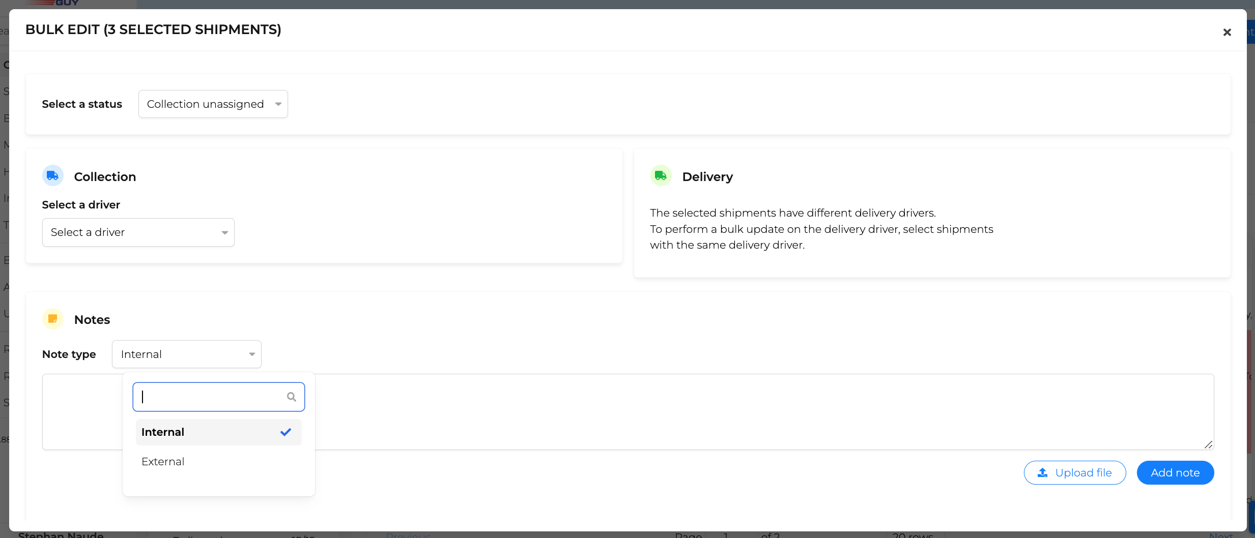Click the driver dropdown caret arrow
The height and width of the screenshot is (538, 1255).
225,233
